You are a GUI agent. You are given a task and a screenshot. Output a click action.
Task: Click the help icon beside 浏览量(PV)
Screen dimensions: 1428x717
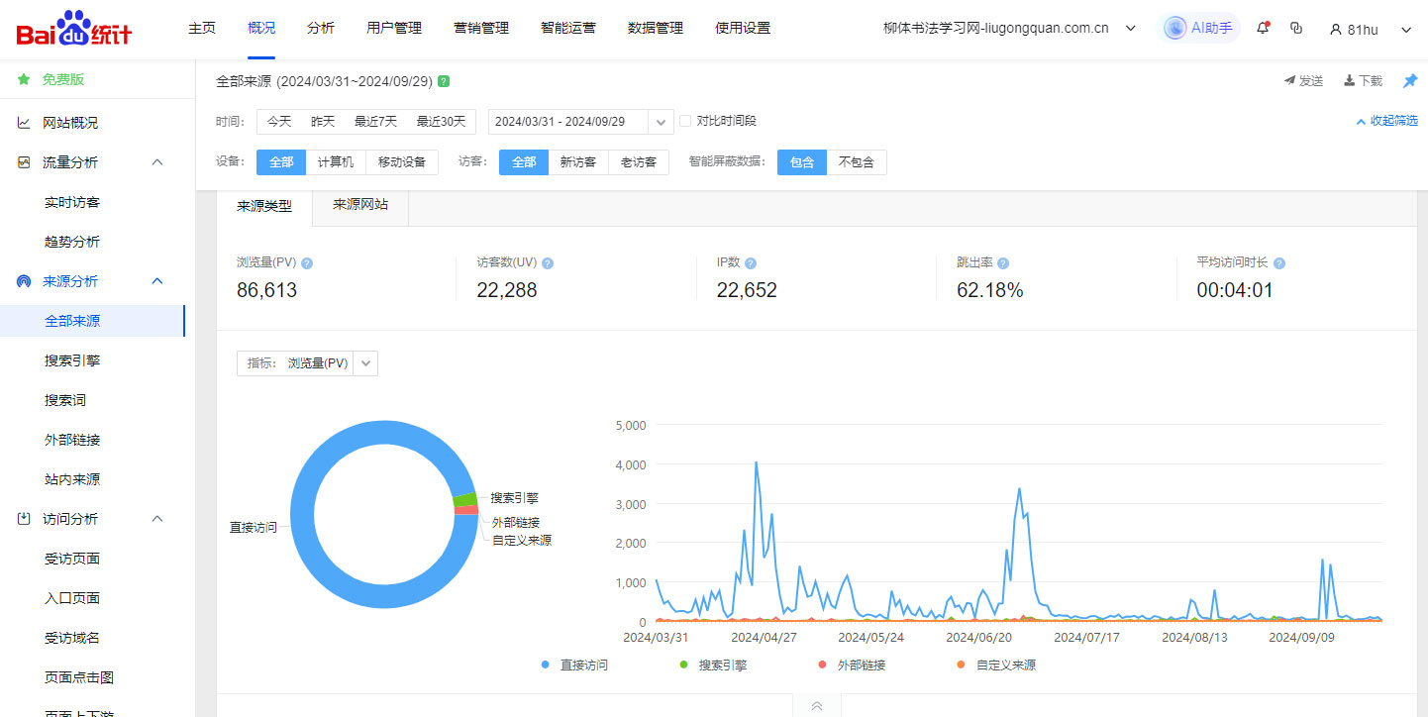(x=307, y=263)
